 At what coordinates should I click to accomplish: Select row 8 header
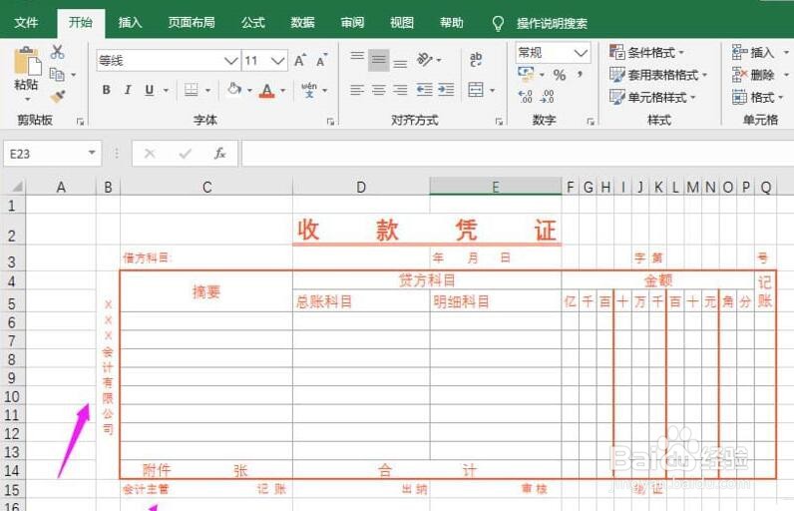(x=12, y=359)
